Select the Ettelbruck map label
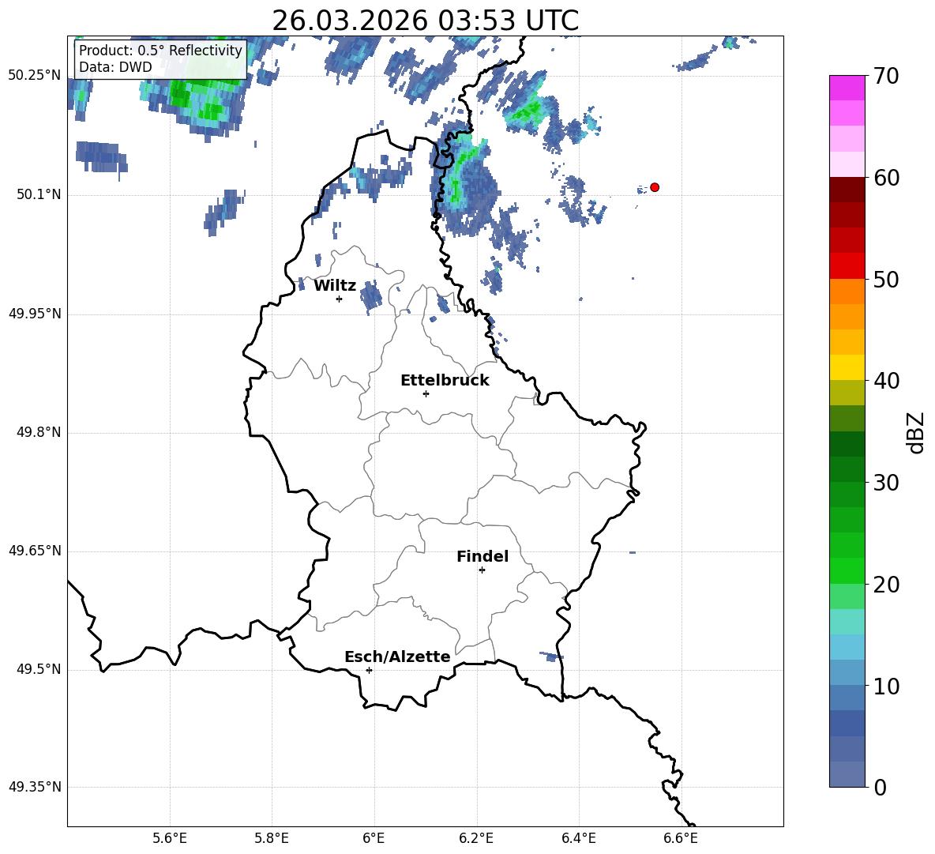 (445, 381)
